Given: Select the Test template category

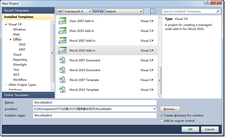Looking at the screenshot, I should coord(16,70).
